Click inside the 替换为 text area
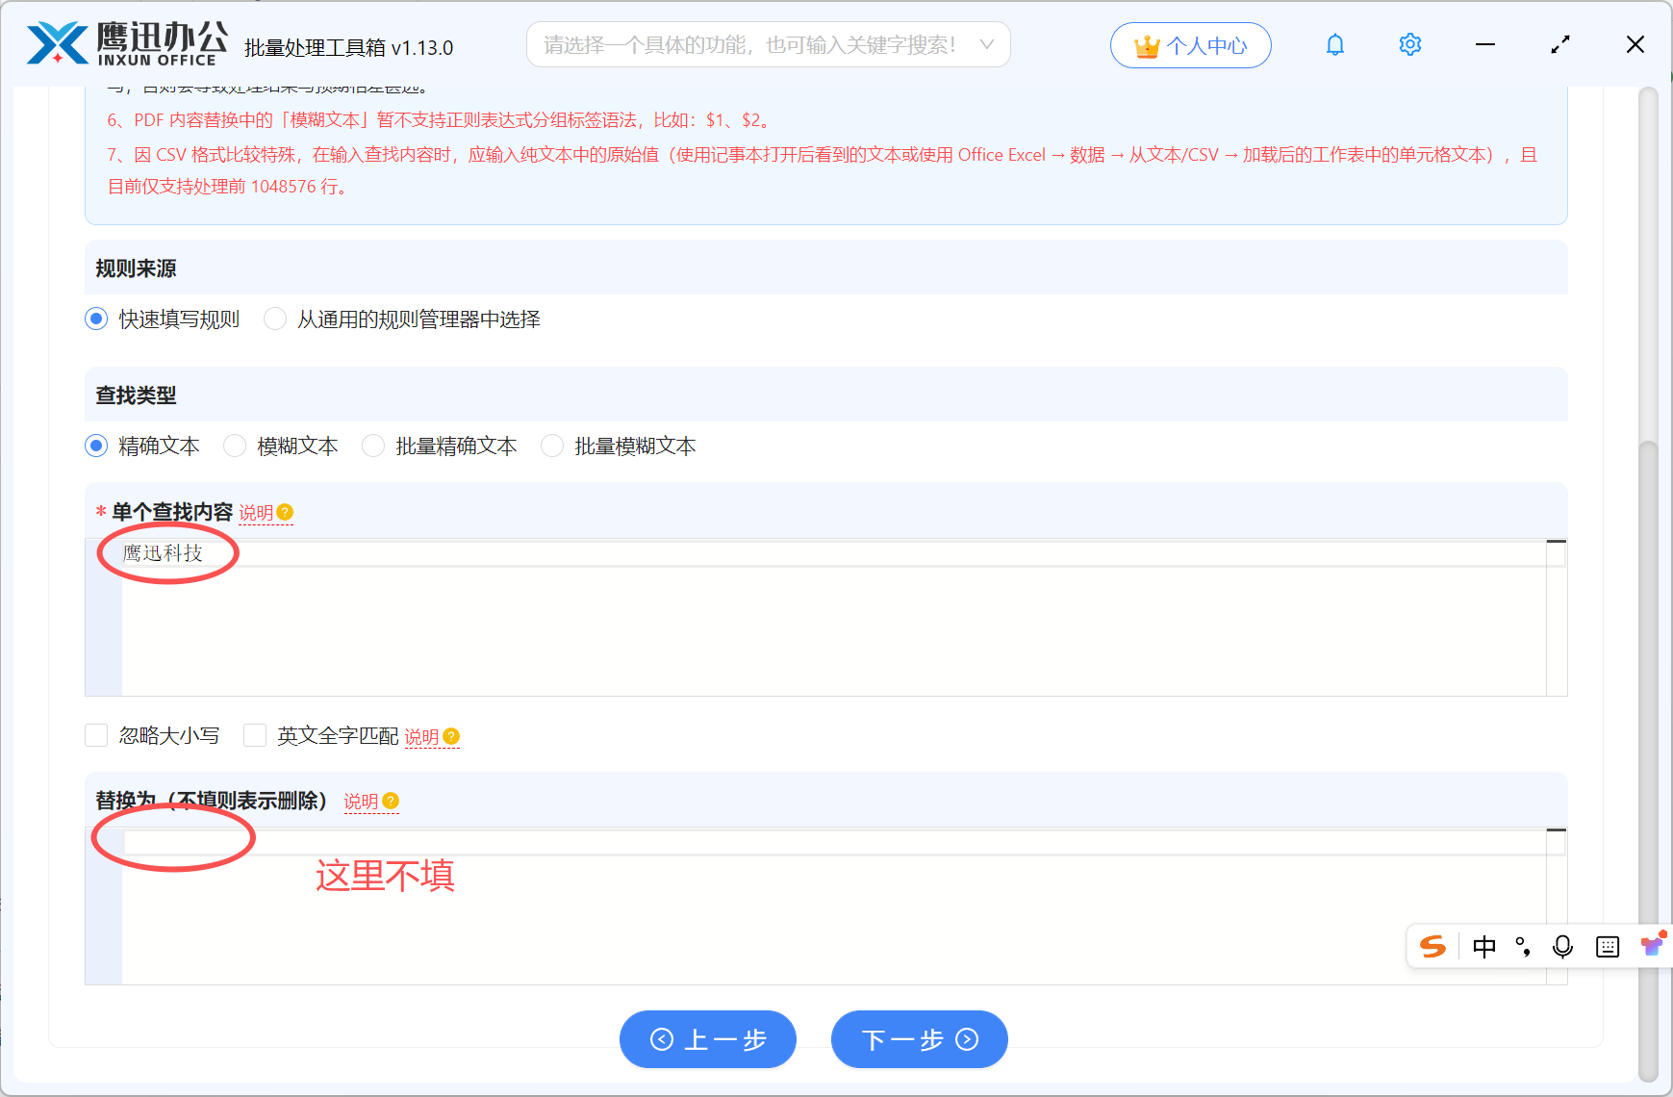The image size is (1673, 1097). click(673, 895)
